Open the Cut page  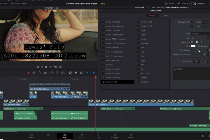point(48,136)
